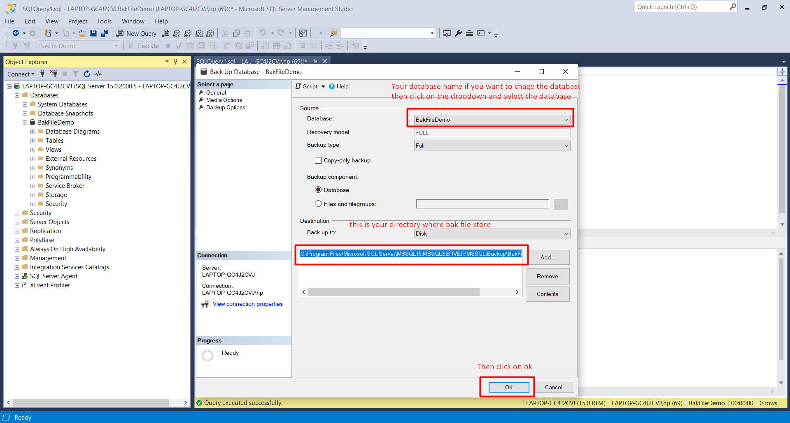
Task: Collapse the BakFileDemo database node
Action: click(x=25, y=123)
